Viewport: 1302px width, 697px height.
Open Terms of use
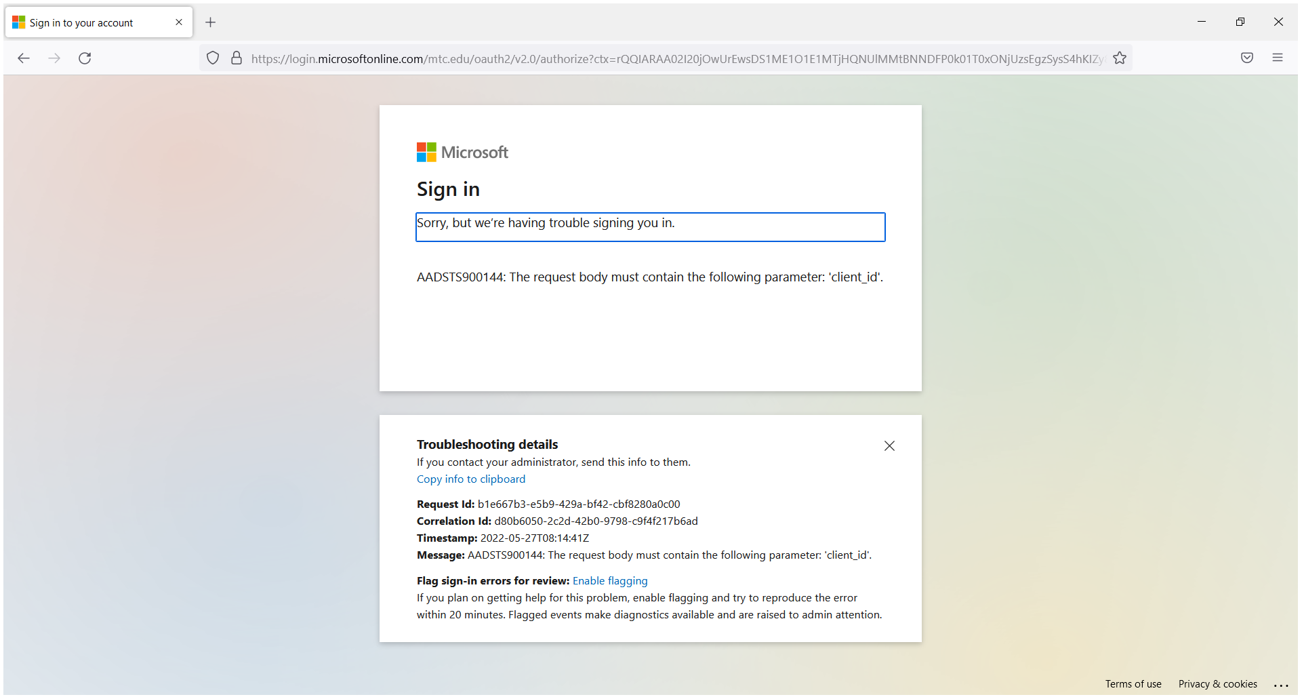click(x=1133, y=684)
